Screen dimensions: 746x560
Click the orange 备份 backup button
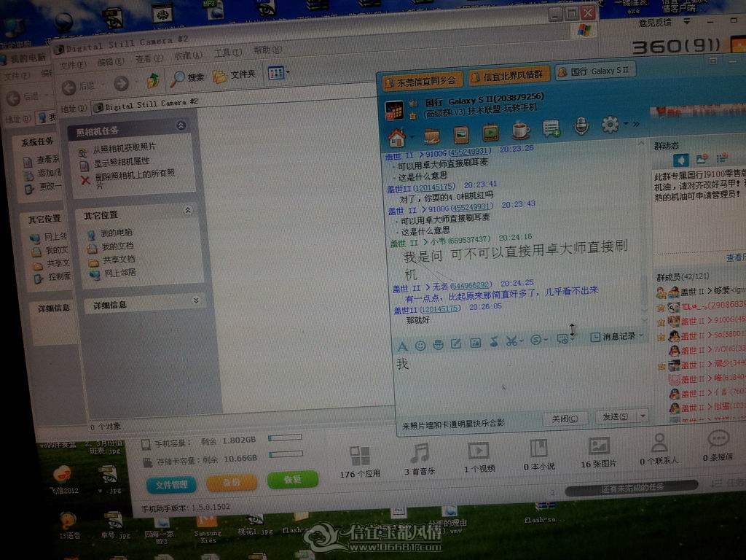pos(232,482)
